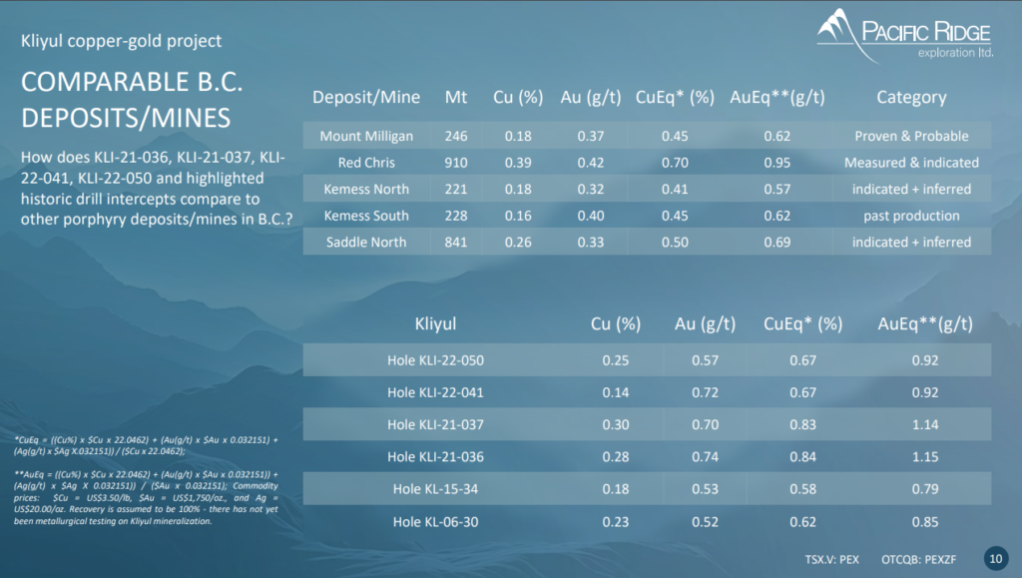Click the 'How does KLI-21-036' question paragraph
This screenshot has width=1022, height=578.
157,188
